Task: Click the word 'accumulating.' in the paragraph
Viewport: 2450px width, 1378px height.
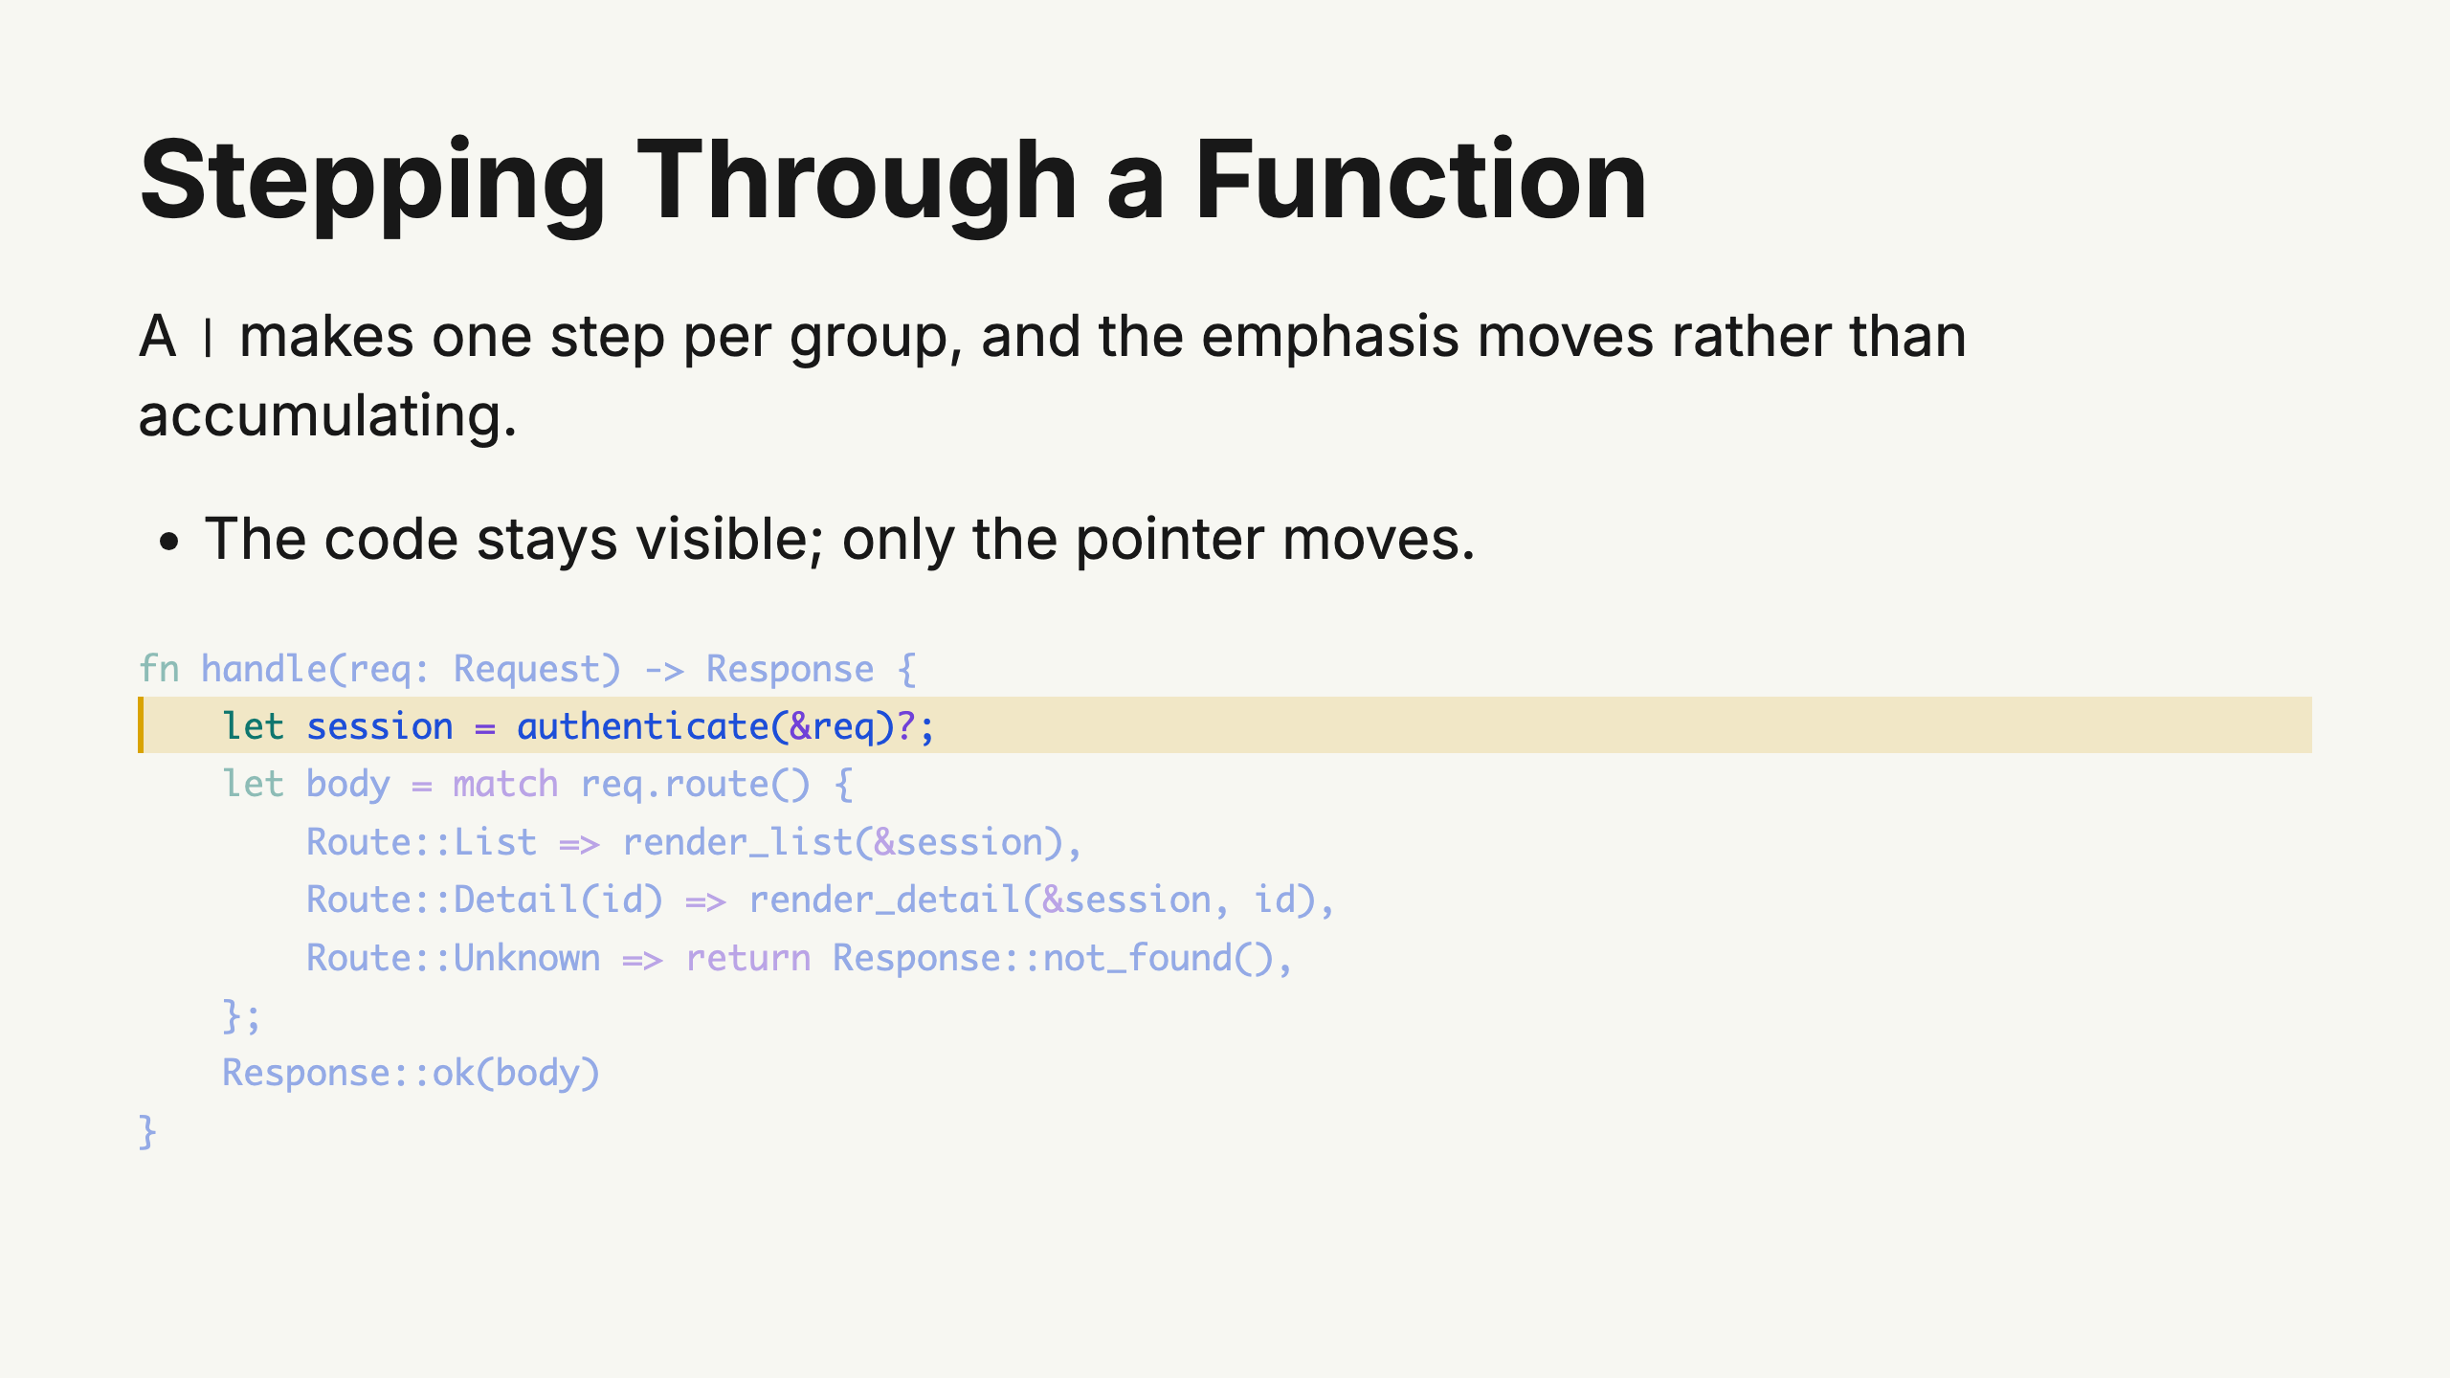Action: pyautogui.click(x=327, y=416)
